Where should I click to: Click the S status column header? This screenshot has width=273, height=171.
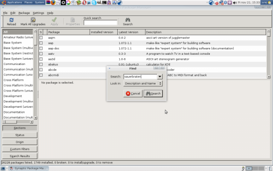(x=41, y=32)
